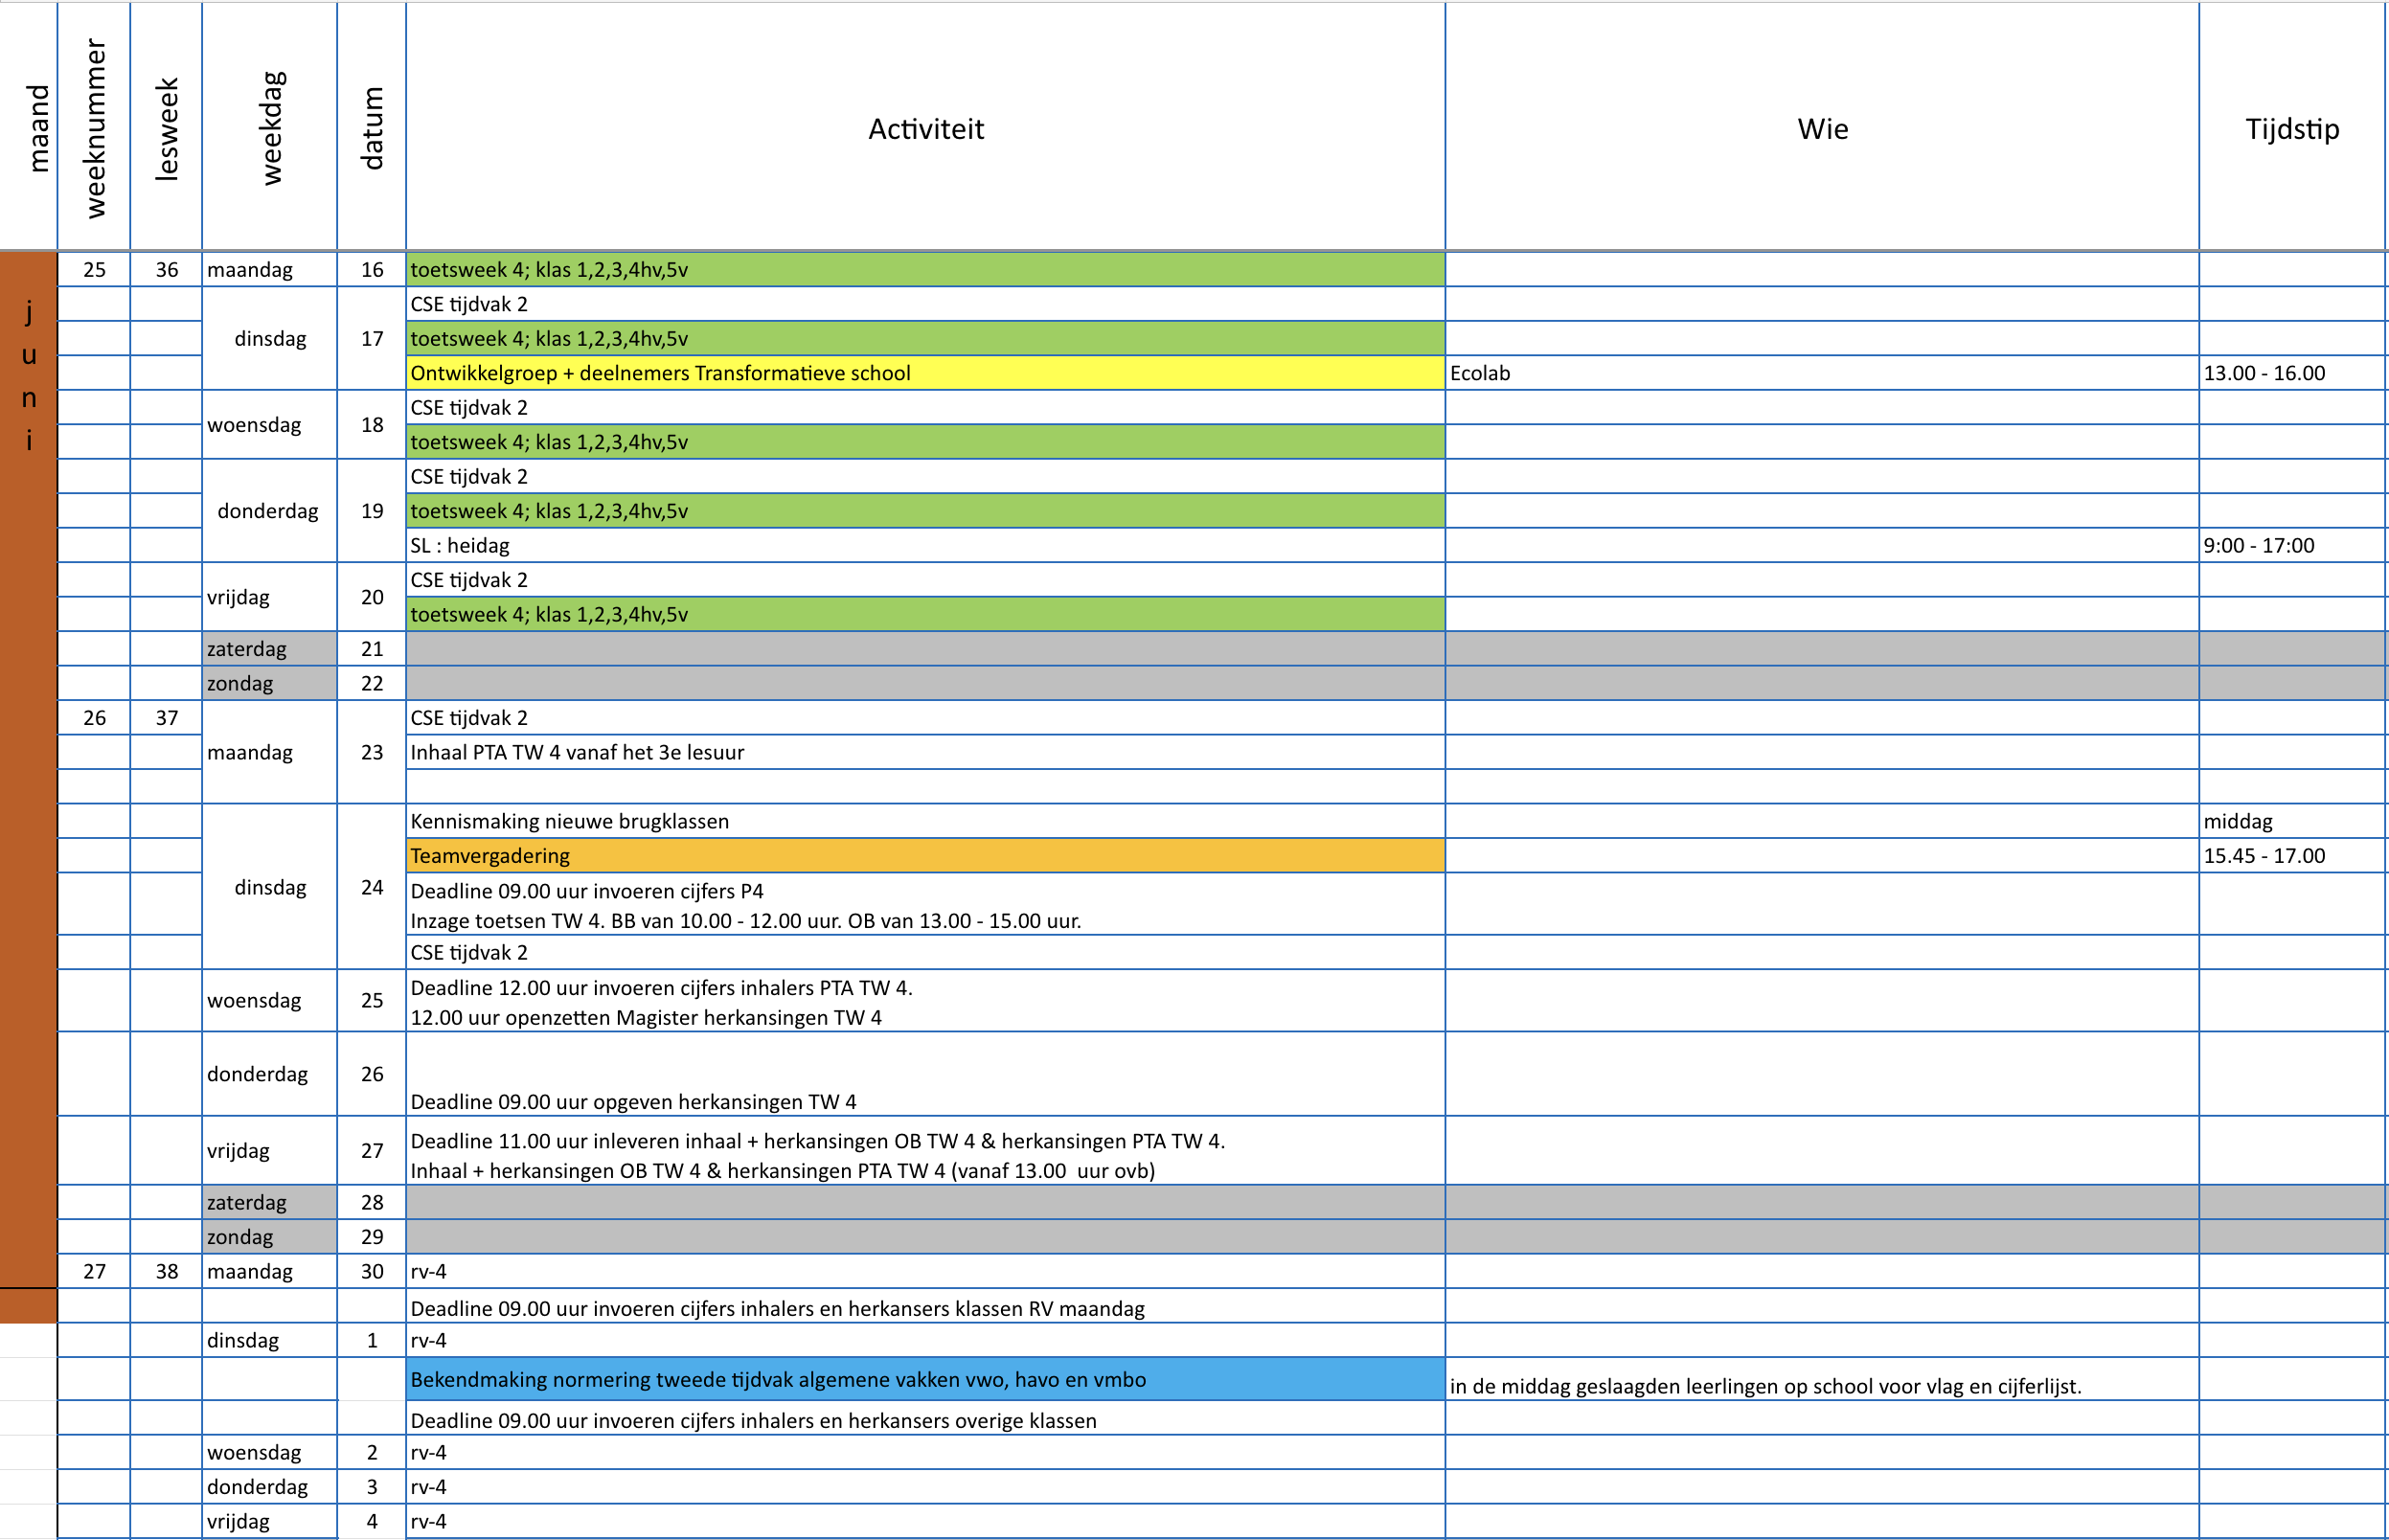
Task: Select 'woensdag' cell dated 2
Action: (x=270, y=1452)
